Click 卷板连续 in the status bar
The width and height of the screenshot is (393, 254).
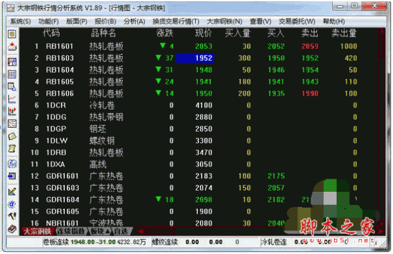(56, 242)
